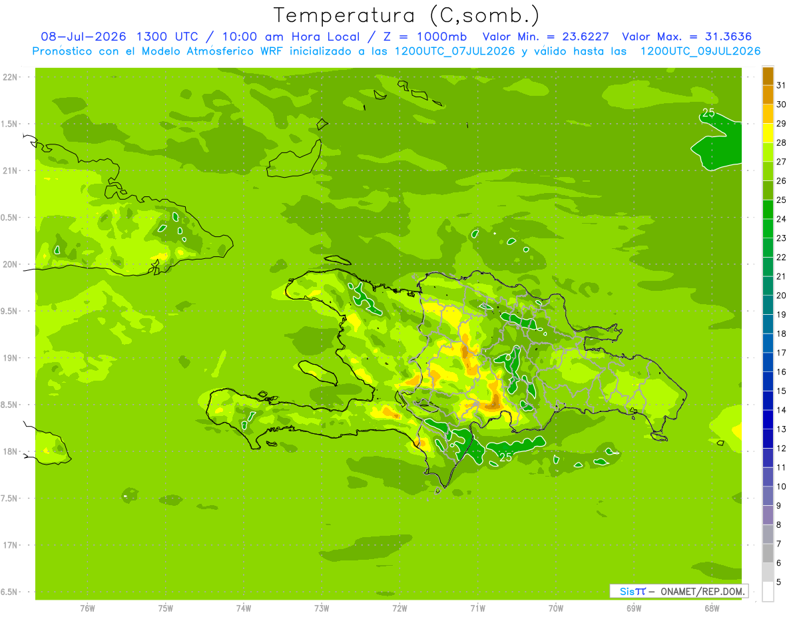Click the legend value 25
Screen dimensions: 799x617
(x=781, y=200)
